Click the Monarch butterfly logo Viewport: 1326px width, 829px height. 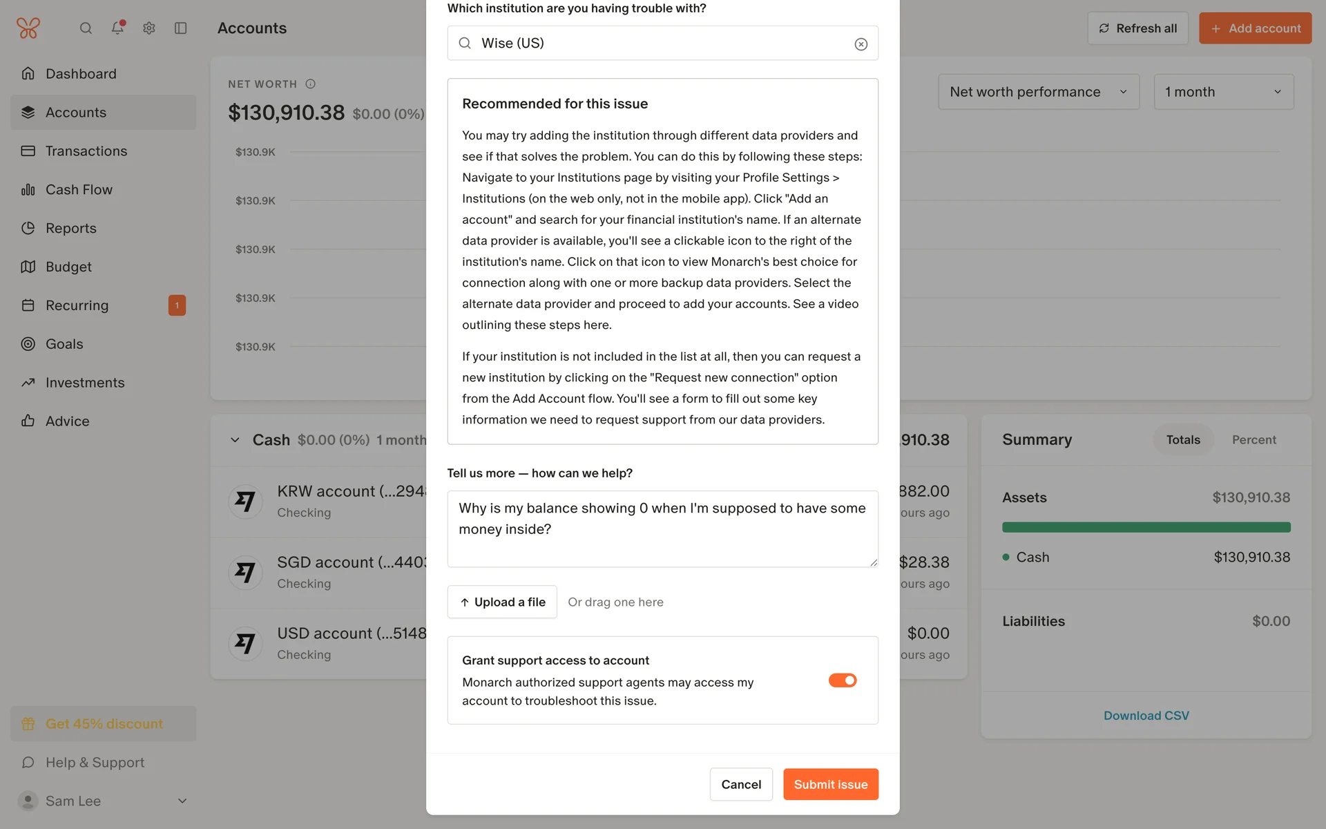28,28
